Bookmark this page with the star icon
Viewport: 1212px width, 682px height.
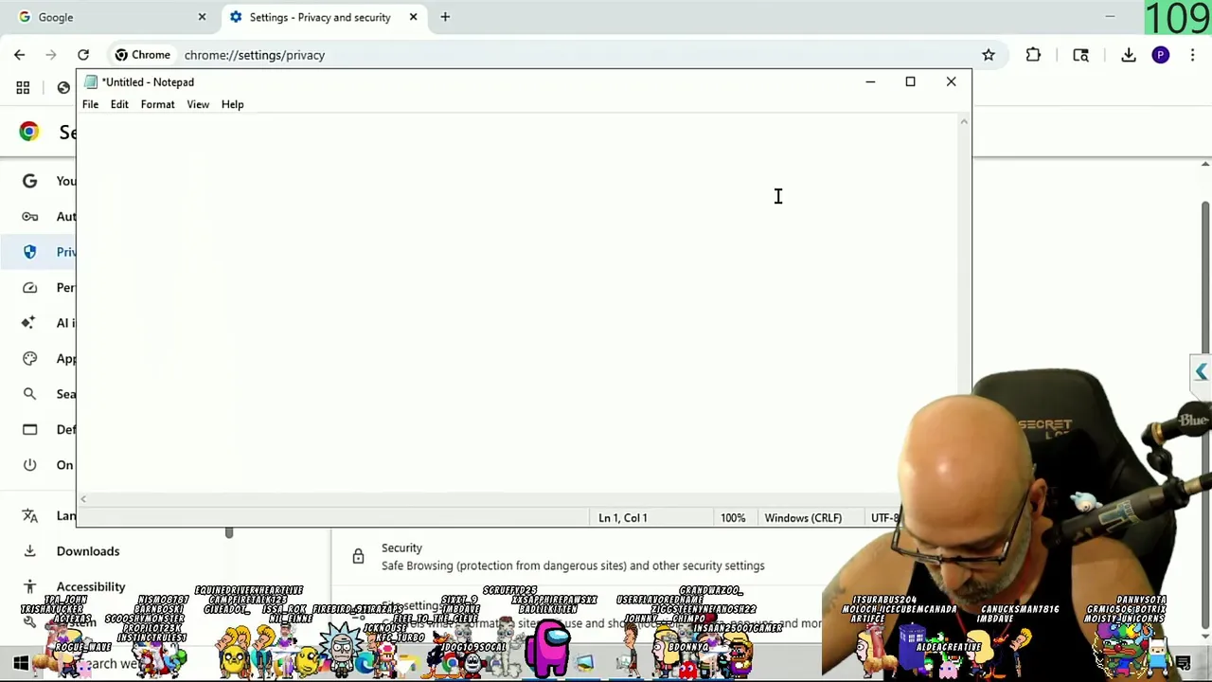click(x=989, y=55)
